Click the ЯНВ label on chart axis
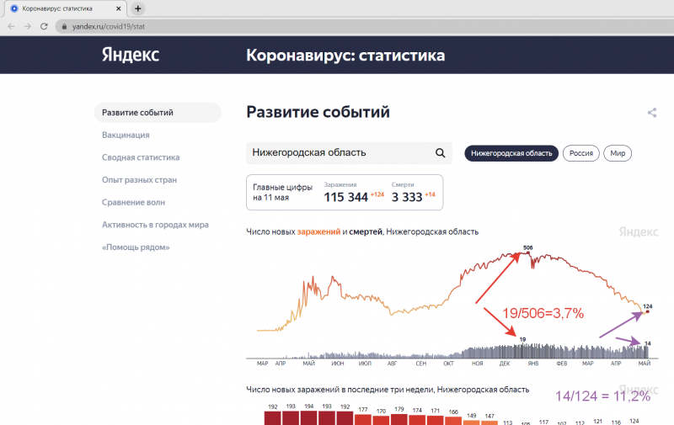Image resolution: width=674 pixels, height=425 pixels. coord(533,364)
